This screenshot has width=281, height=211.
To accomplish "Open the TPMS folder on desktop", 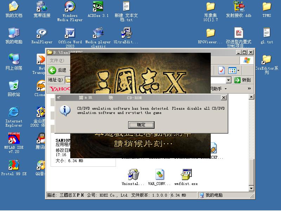I will [267, 7].
